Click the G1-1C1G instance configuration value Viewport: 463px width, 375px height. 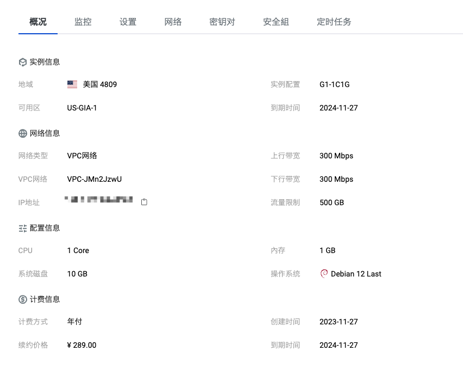[x=335, y=84]
